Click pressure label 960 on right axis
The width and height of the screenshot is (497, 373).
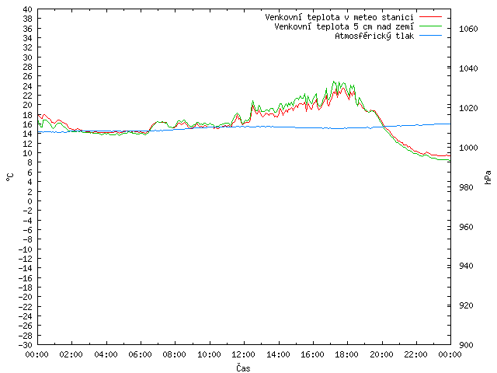coord(466,227)
